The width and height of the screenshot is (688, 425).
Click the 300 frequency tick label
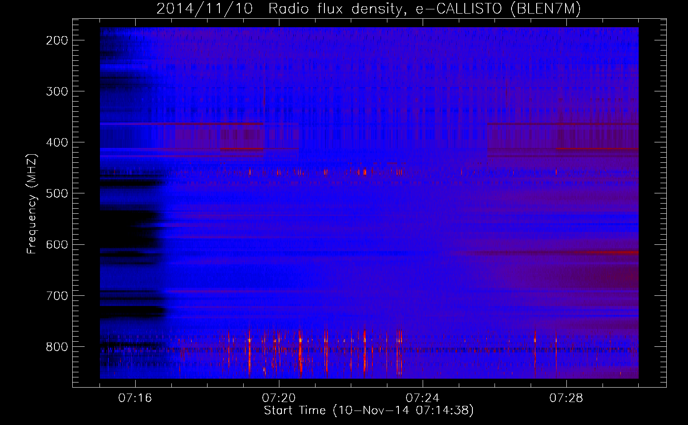click(x=57, y=91)
